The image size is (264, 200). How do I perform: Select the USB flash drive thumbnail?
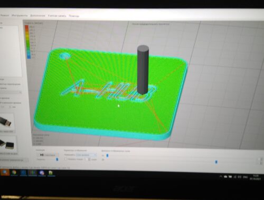pyautogui.click(x=6, y=122)
